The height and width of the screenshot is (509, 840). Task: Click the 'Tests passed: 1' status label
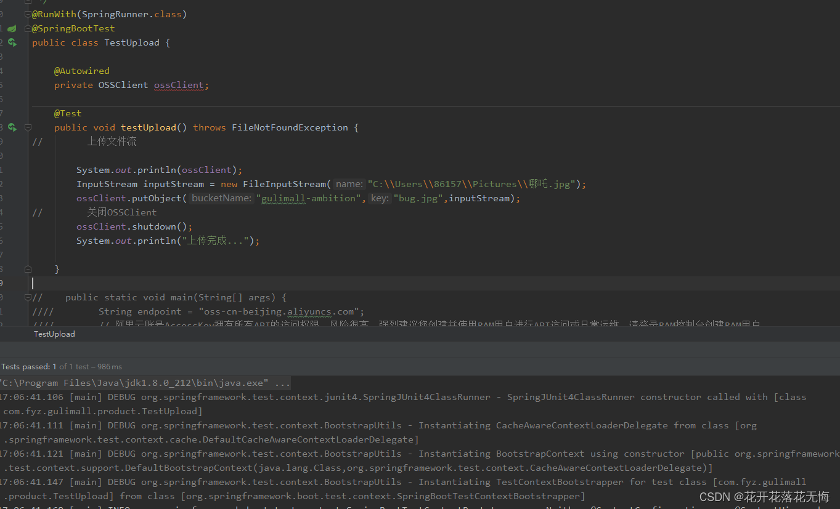[29, 366]
